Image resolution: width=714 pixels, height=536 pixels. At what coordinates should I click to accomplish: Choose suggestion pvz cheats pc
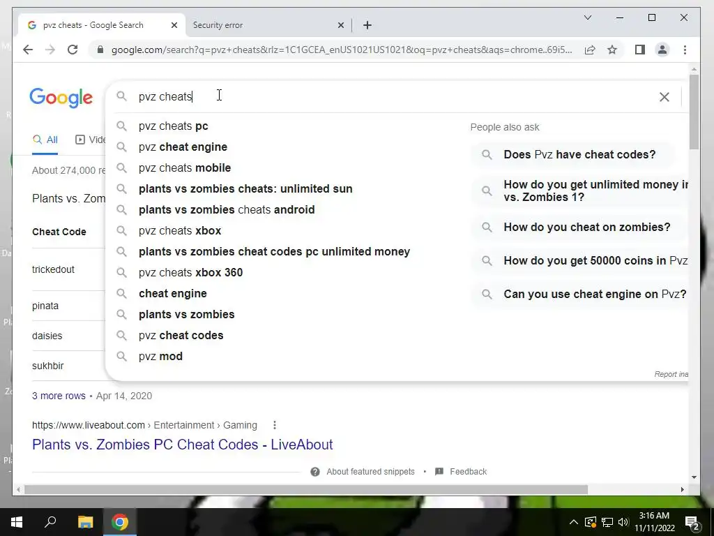pyautogui.click(x=173, y=126)
